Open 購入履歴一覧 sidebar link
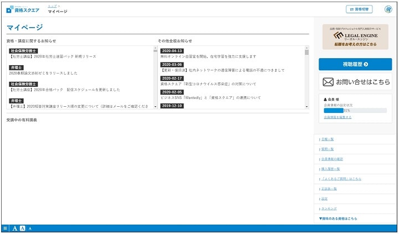This screenshot has width=399, height=234. (x=330, y=169)
